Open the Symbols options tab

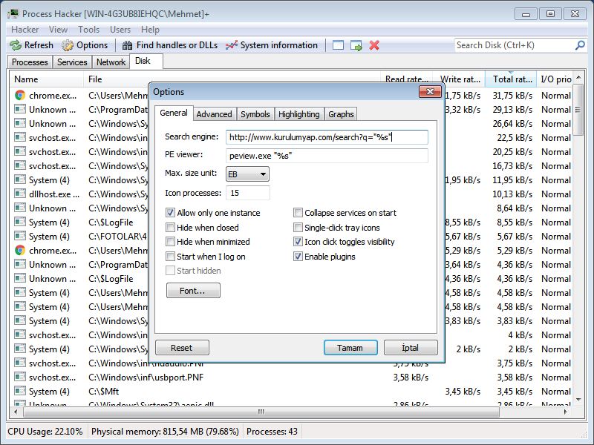click(x=255, y=114)
